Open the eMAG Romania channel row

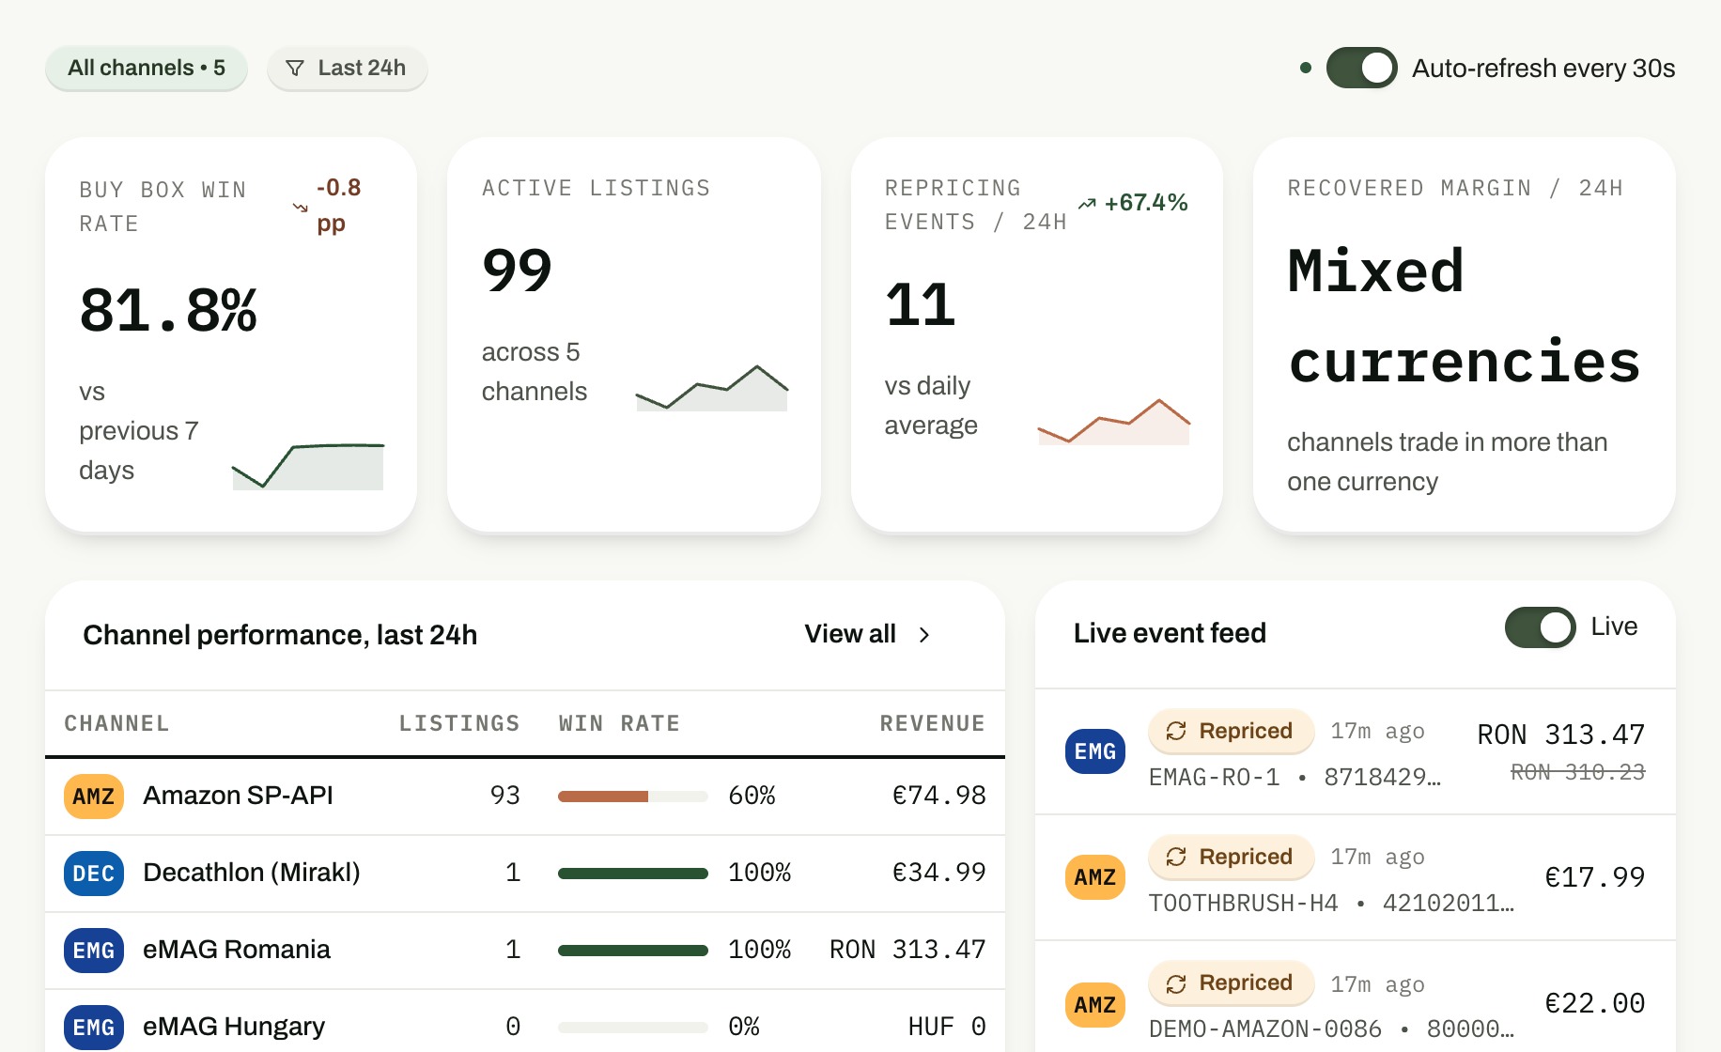coord(525,951)
